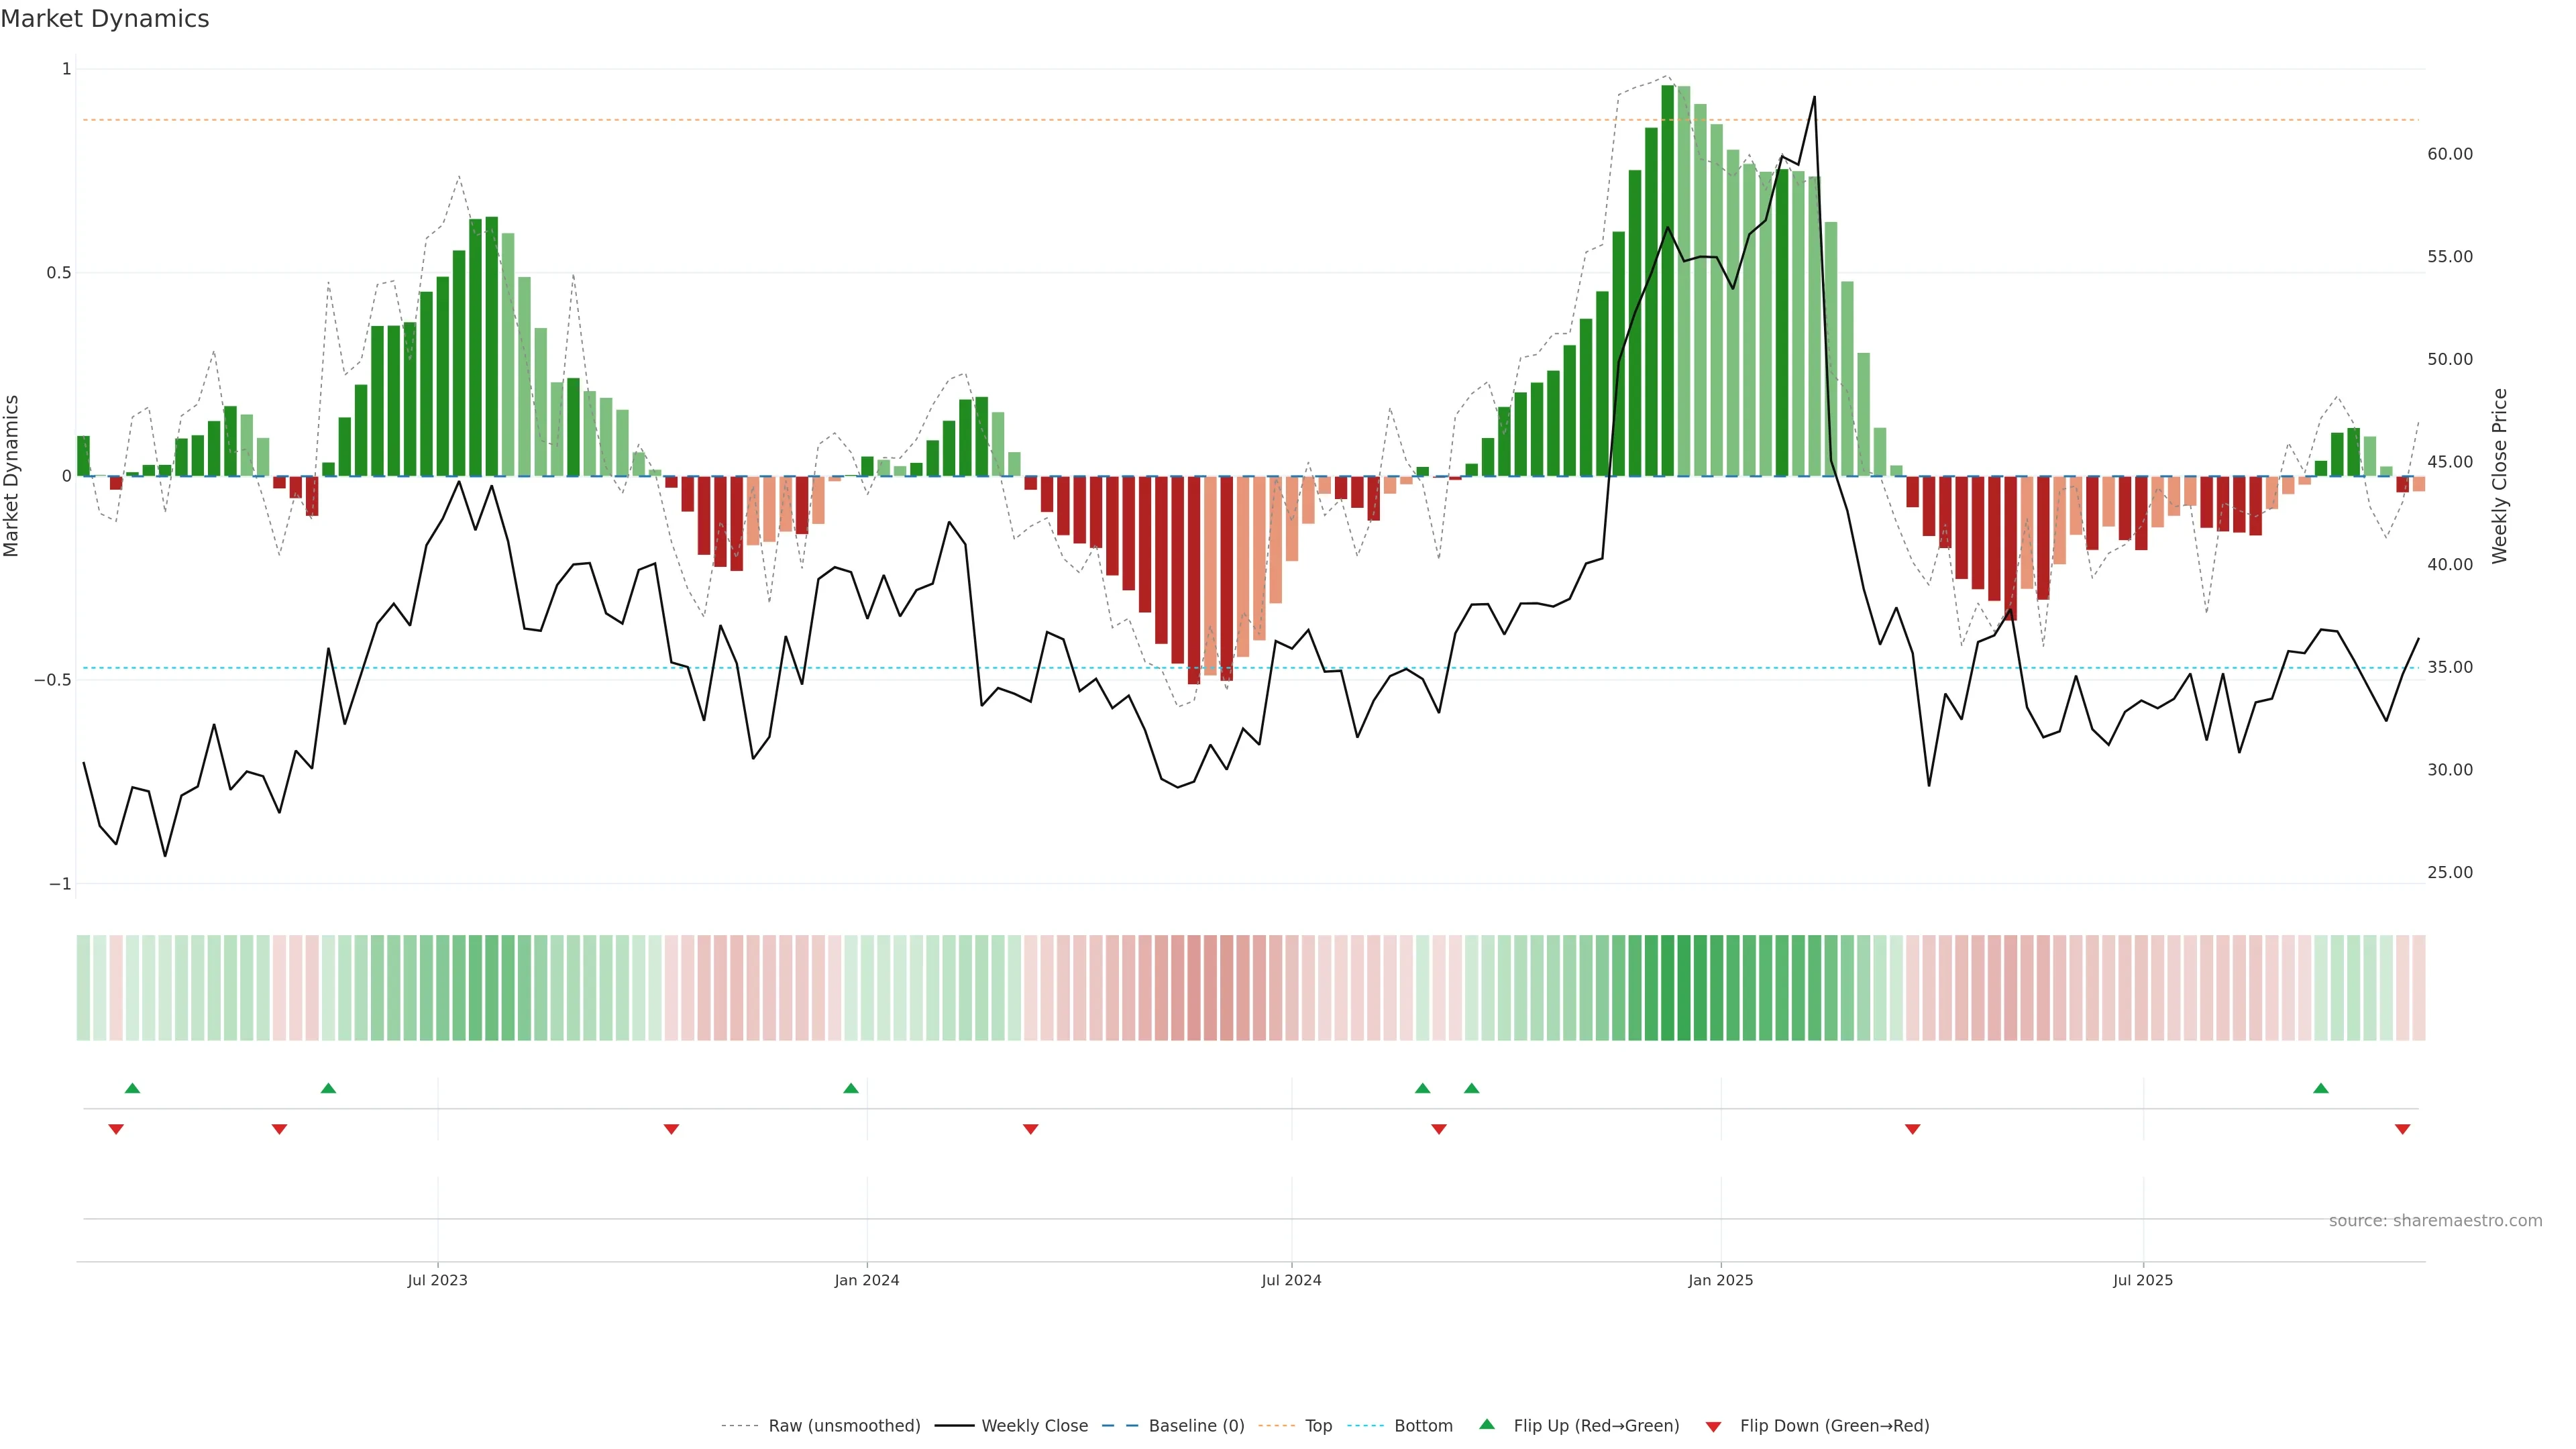
Task: Click the Weekly Close Price axis title
Action: (2500, 476)
